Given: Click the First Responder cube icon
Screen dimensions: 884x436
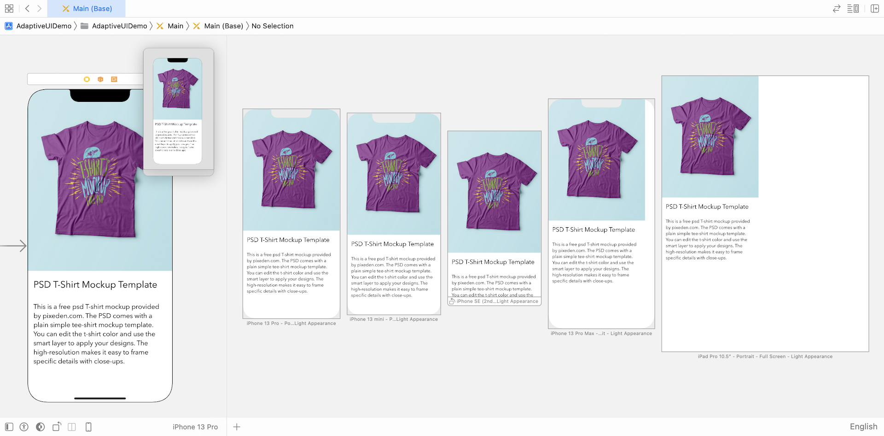Looking at the screenshot, I should click(x=100, y=79).
